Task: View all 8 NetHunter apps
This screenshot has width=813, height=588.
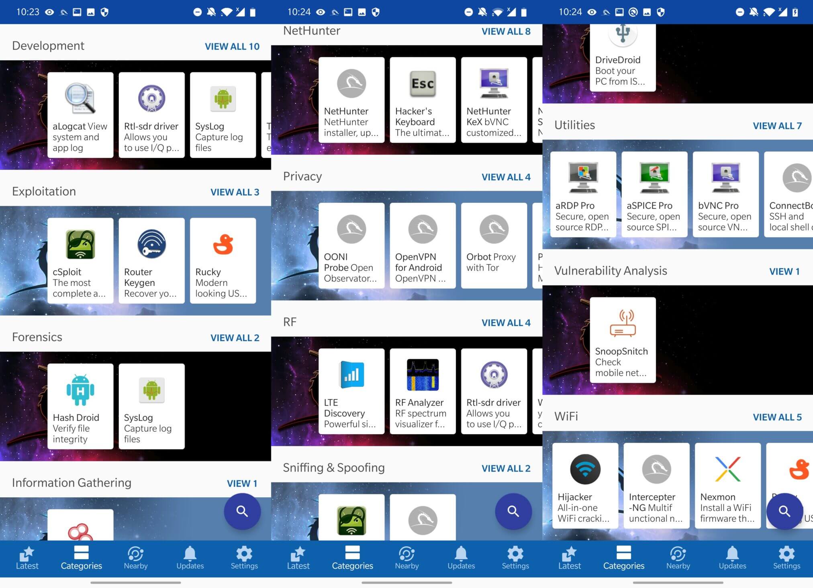Action: point(506,31)
